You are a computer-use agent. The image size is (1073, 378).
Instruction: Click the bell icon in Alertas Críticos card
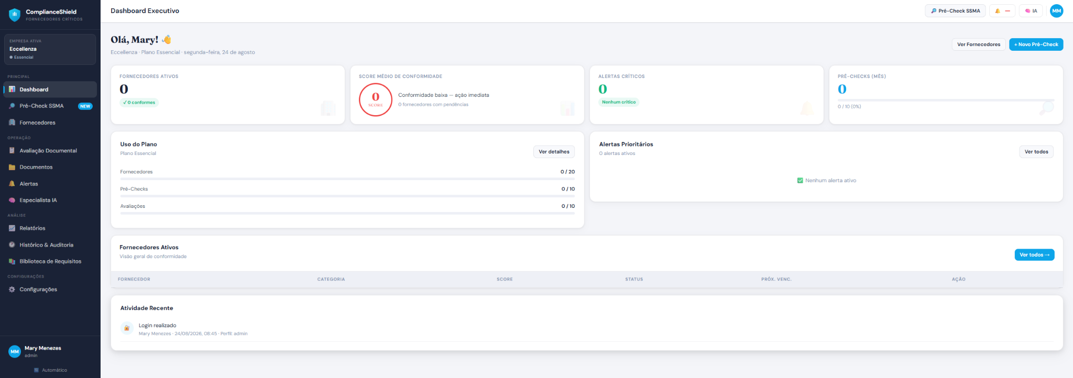(x=807, y=108)
